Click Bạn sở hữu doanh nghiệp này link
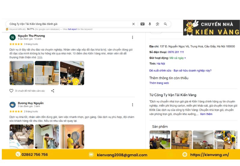Screen dimensions: 240x166 tap(192, 71)
